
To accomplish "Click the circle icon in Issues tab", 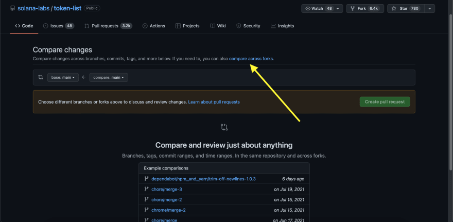I will (x=46, y=26).
